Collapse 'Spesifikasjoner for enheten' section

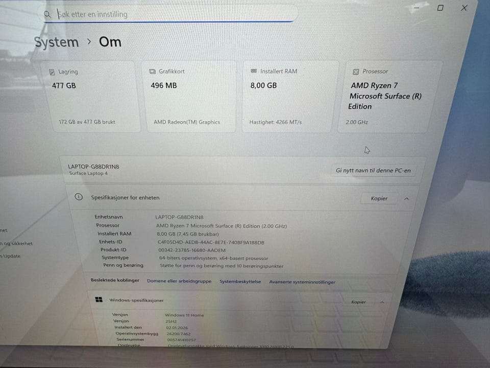tap(406, 199)
